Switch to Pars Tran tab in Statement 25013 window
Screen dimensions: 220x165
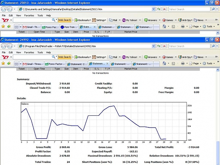[x=69, y=27]
